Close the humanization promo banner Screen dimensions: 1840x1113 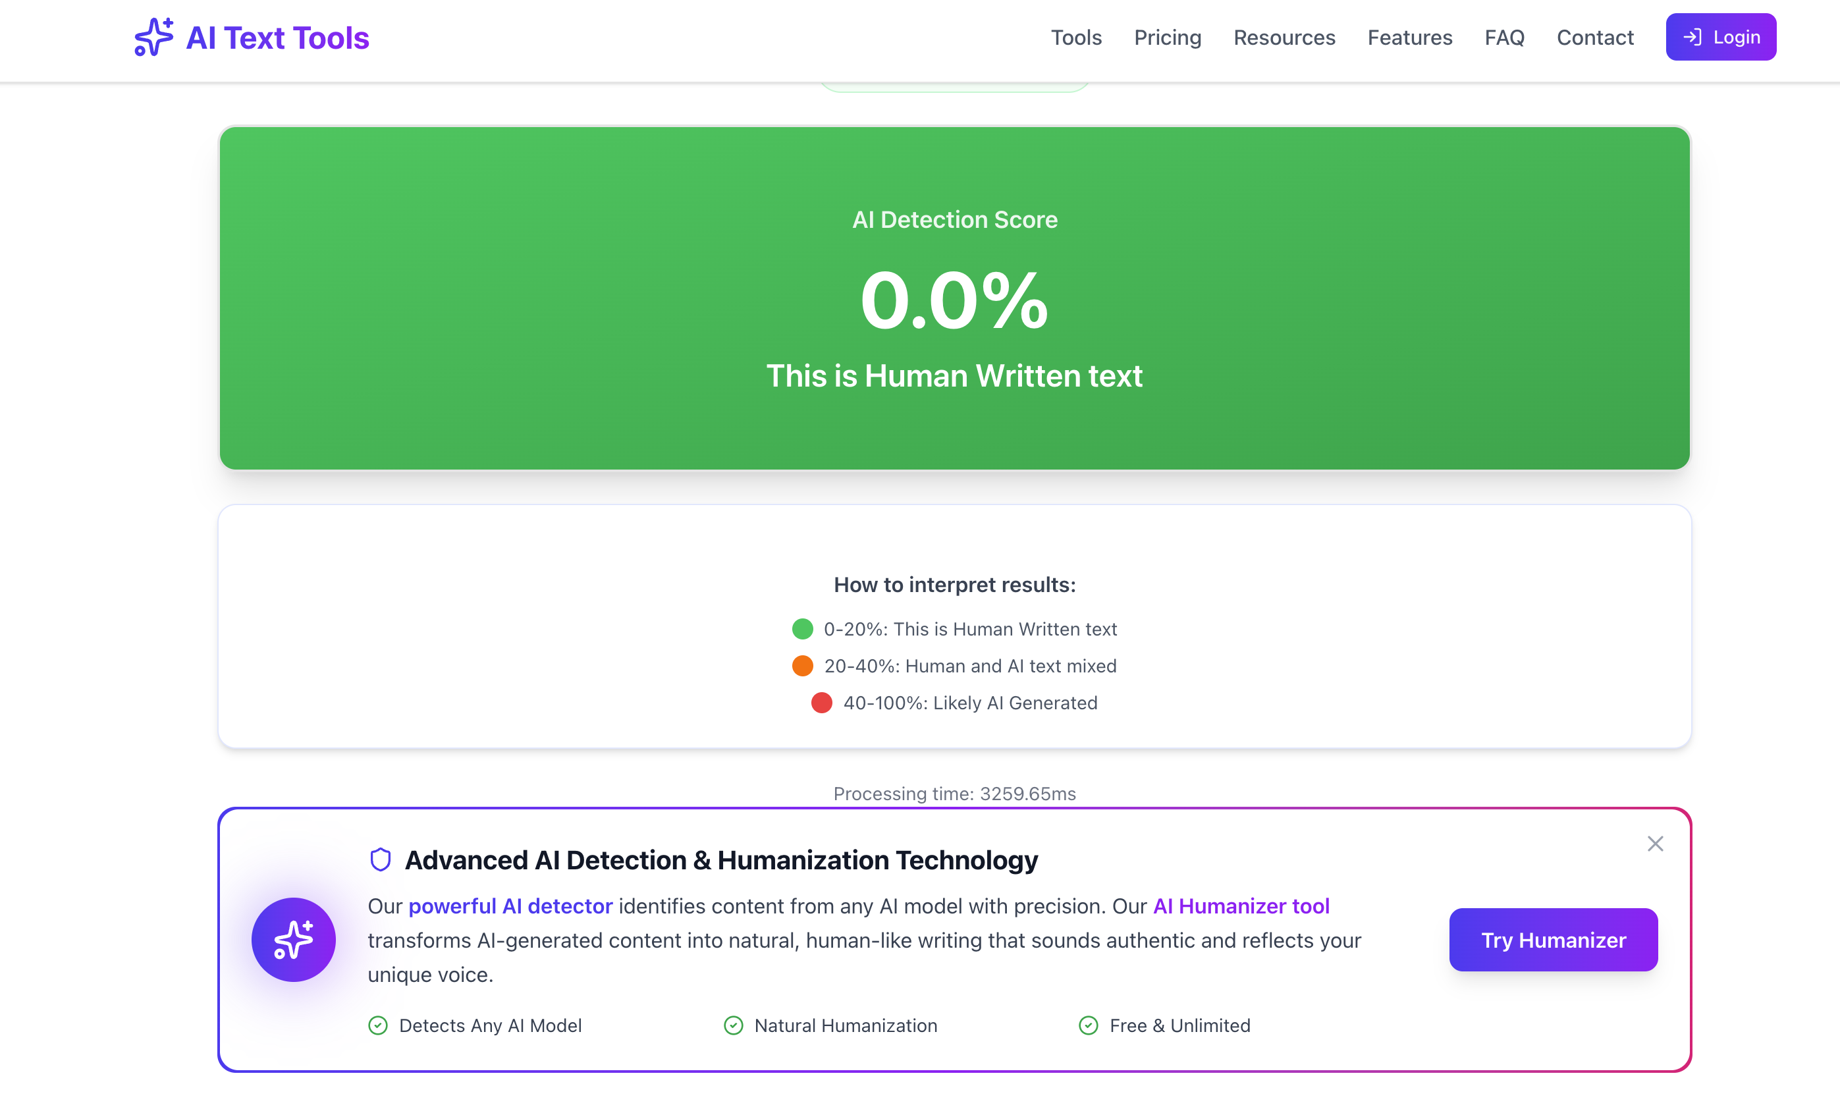[1655, 844]
